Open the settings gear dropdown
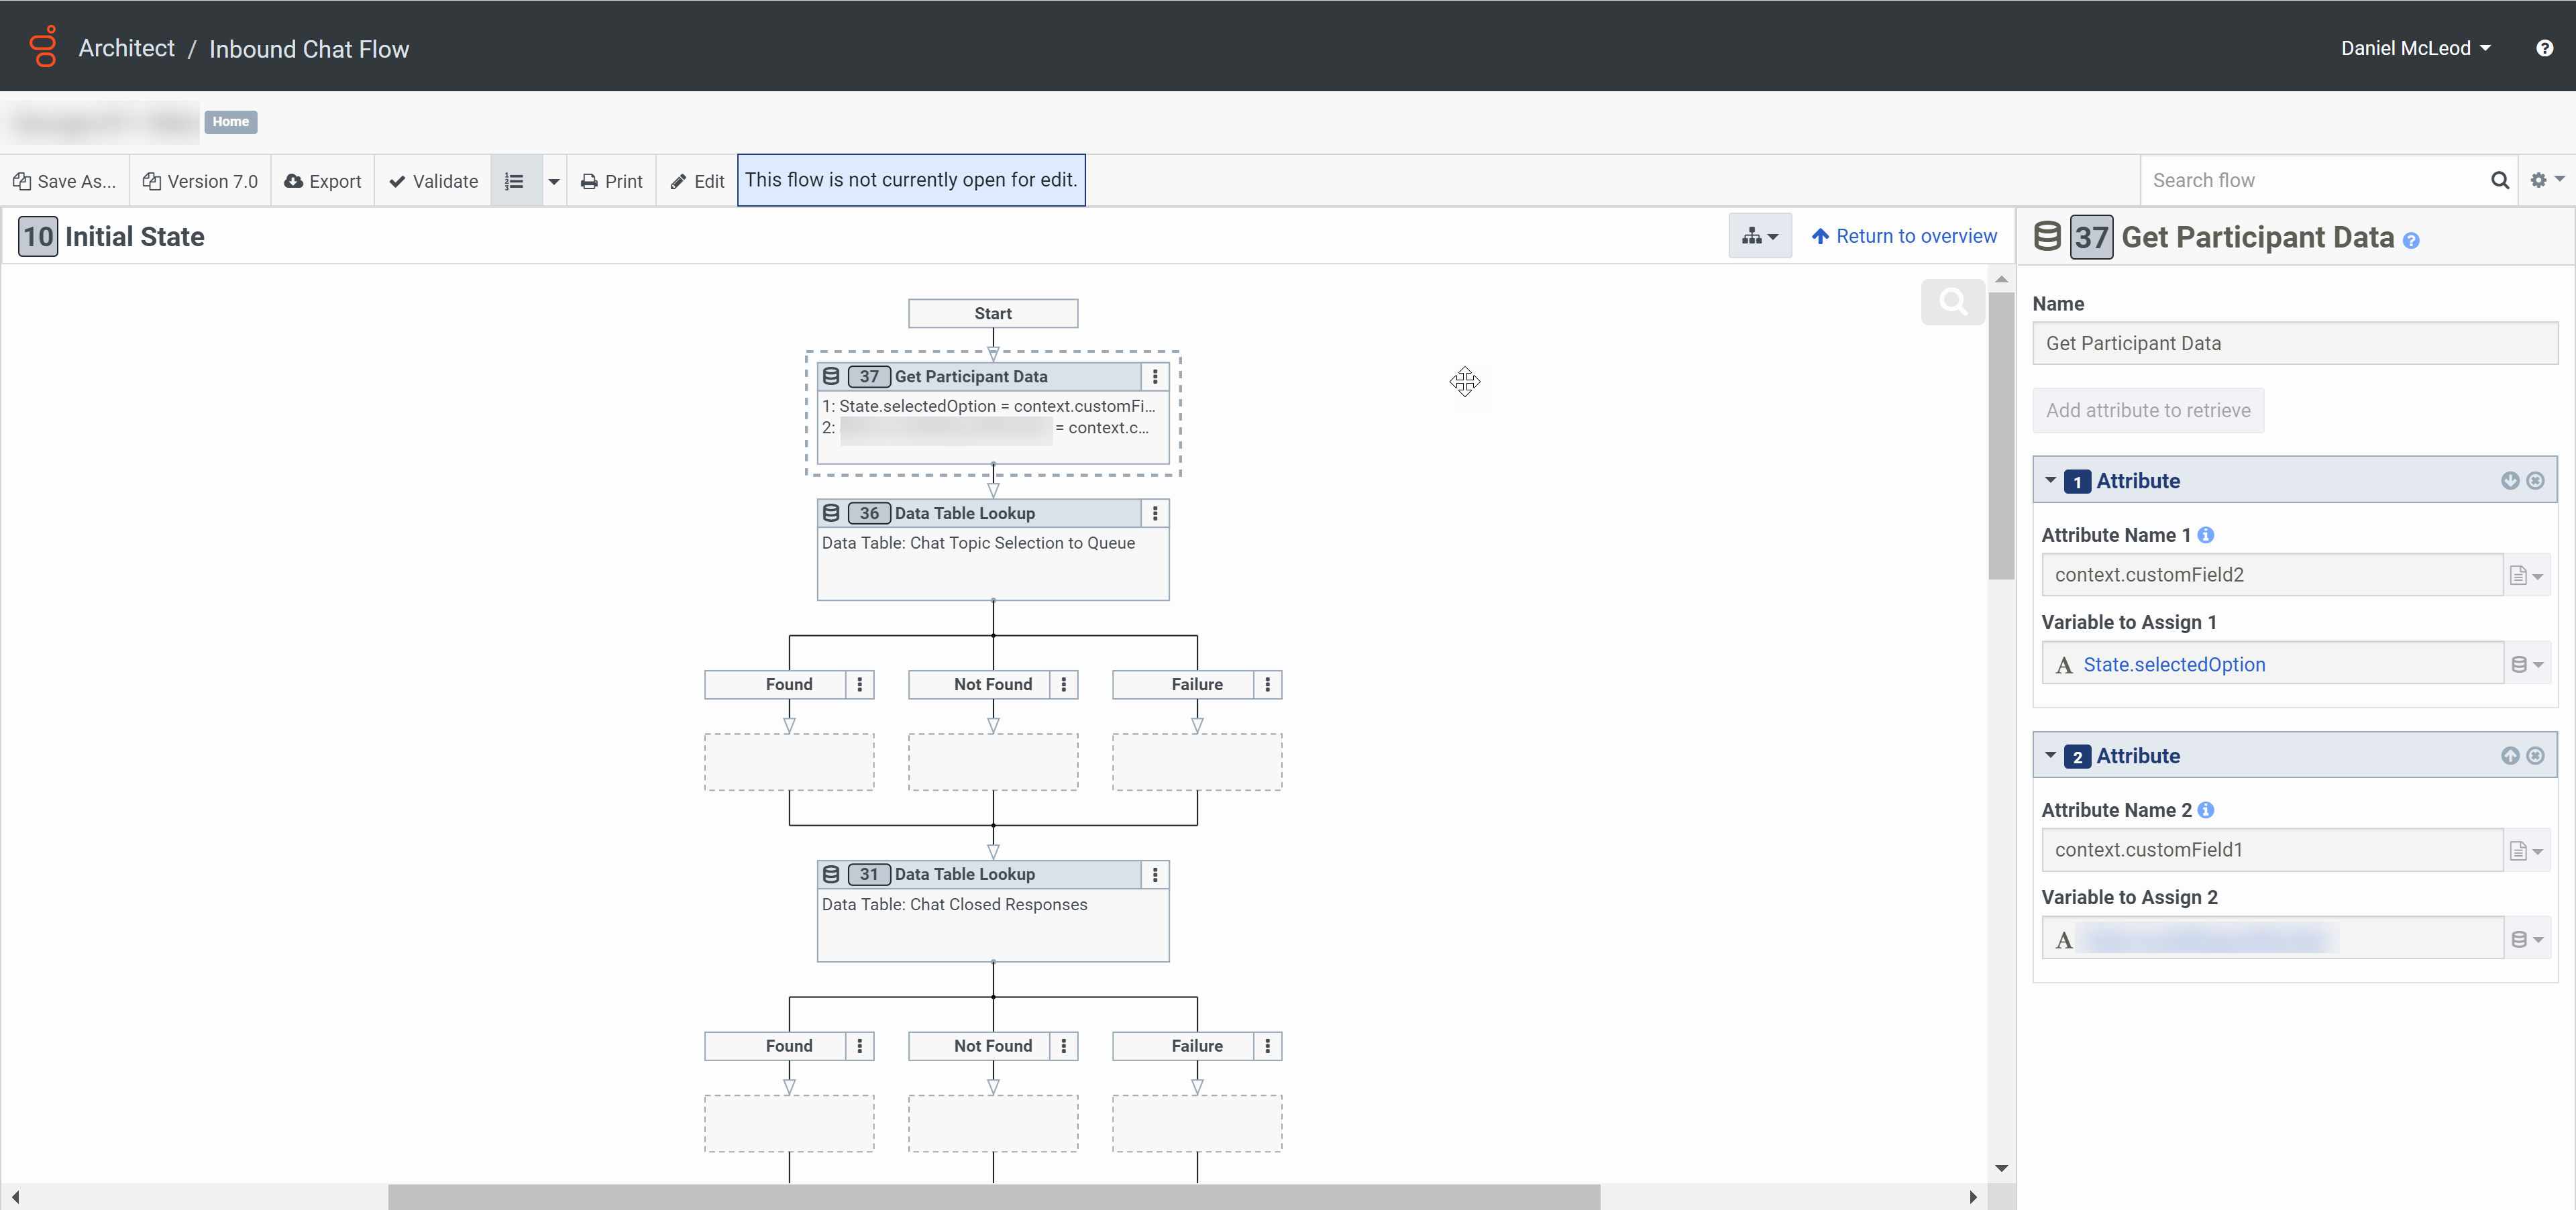The width and height of the screenshot is (2576, 1210). pyautogui.click(x=2546, y=181)
